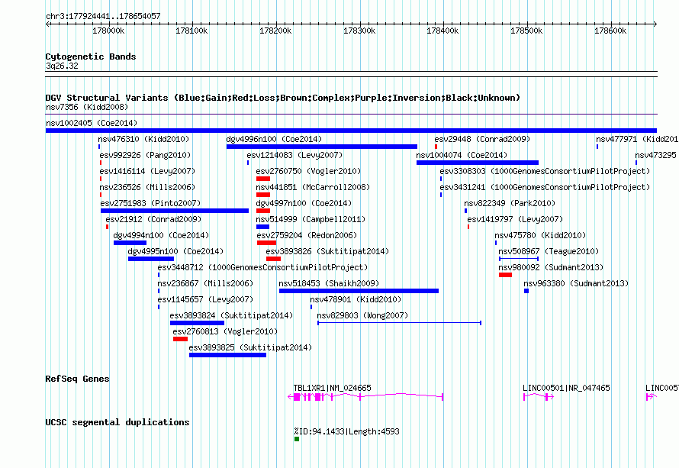Select the LINC00501|NR_047465 gene label
This screenshot has width=679, height=468.
[566, 388]
